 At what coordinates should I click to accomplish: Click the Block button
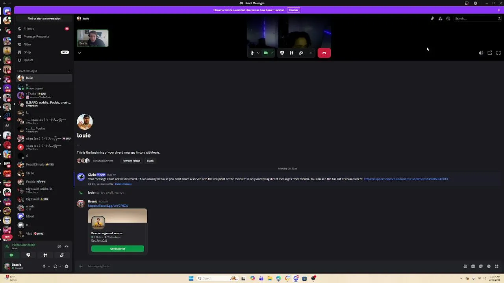(150, 161)
